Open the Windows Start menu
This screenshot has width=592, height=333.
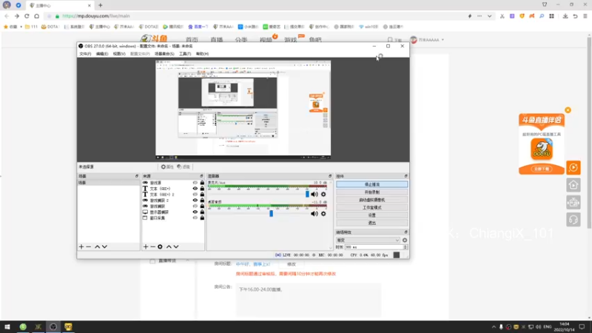pos(7,326)
